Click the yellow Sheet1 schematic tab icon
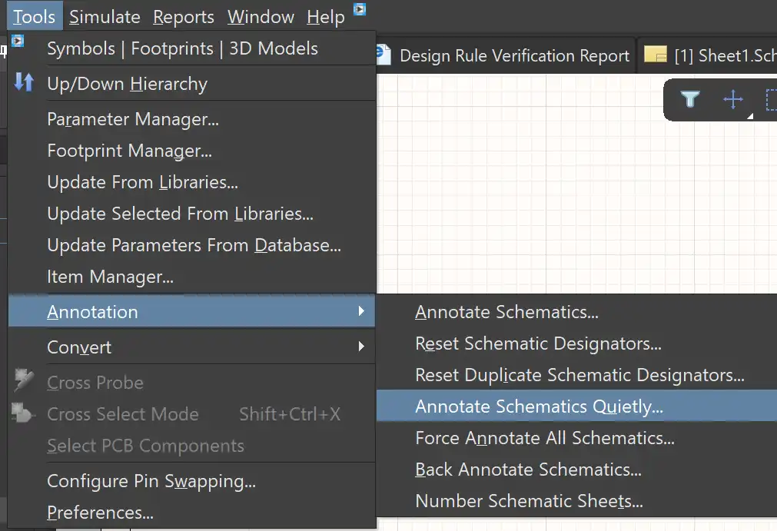The image size is (777, 531). [655, 55]
